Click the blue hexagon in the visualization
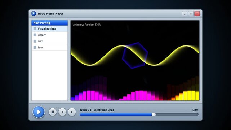 [x=135, y=56]
